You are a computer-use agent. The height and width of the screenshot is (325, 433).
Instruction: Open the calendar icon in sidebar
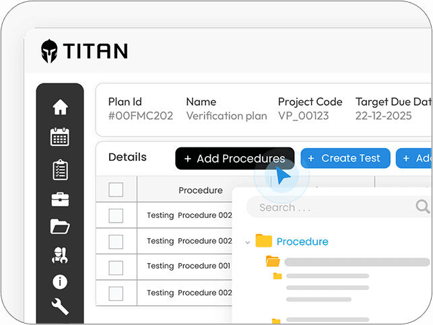(60, 137)
